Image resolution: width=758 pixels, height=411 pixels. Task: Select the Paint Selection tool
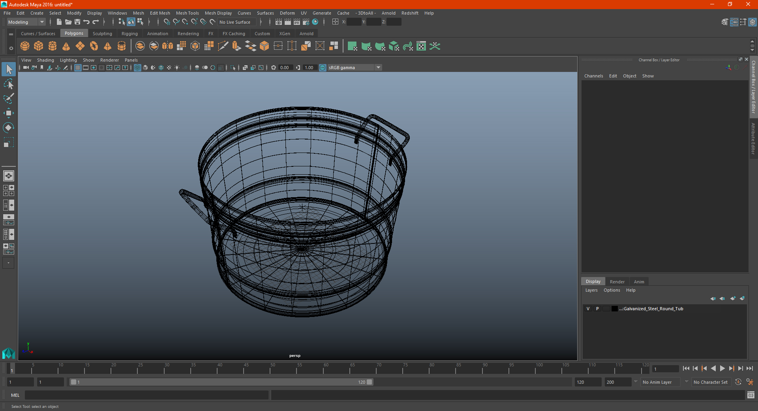pos(9,98)
